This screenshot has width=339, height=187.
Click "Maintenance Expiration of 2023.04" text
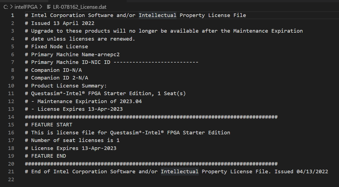[90, 101]
